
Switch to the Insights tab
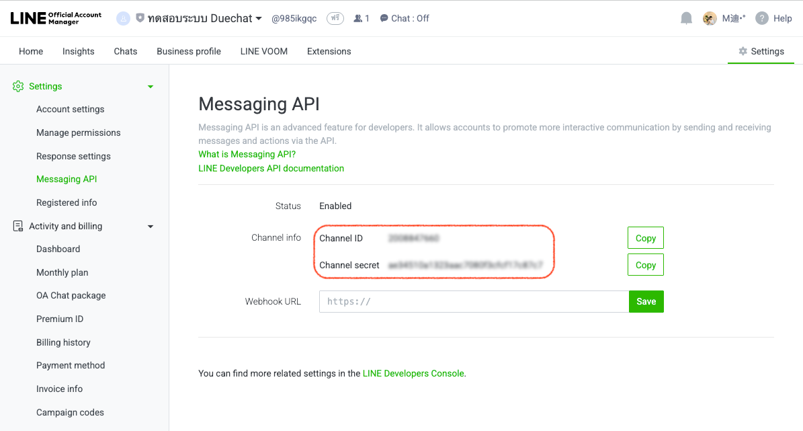(x=79, y=51)
